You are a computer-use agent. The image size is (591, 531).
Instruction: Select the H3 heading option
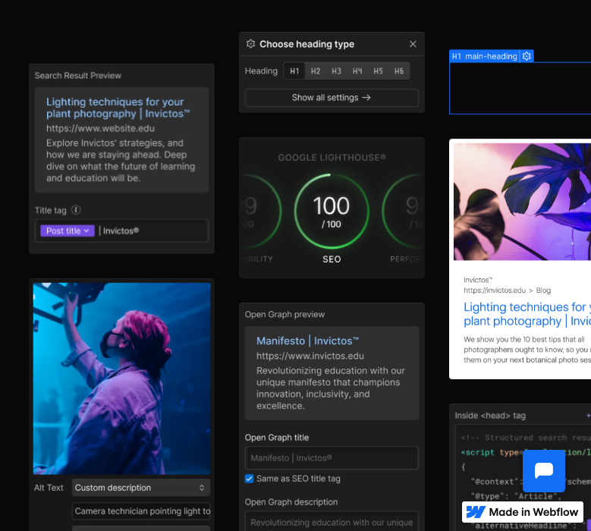point(336,71)
